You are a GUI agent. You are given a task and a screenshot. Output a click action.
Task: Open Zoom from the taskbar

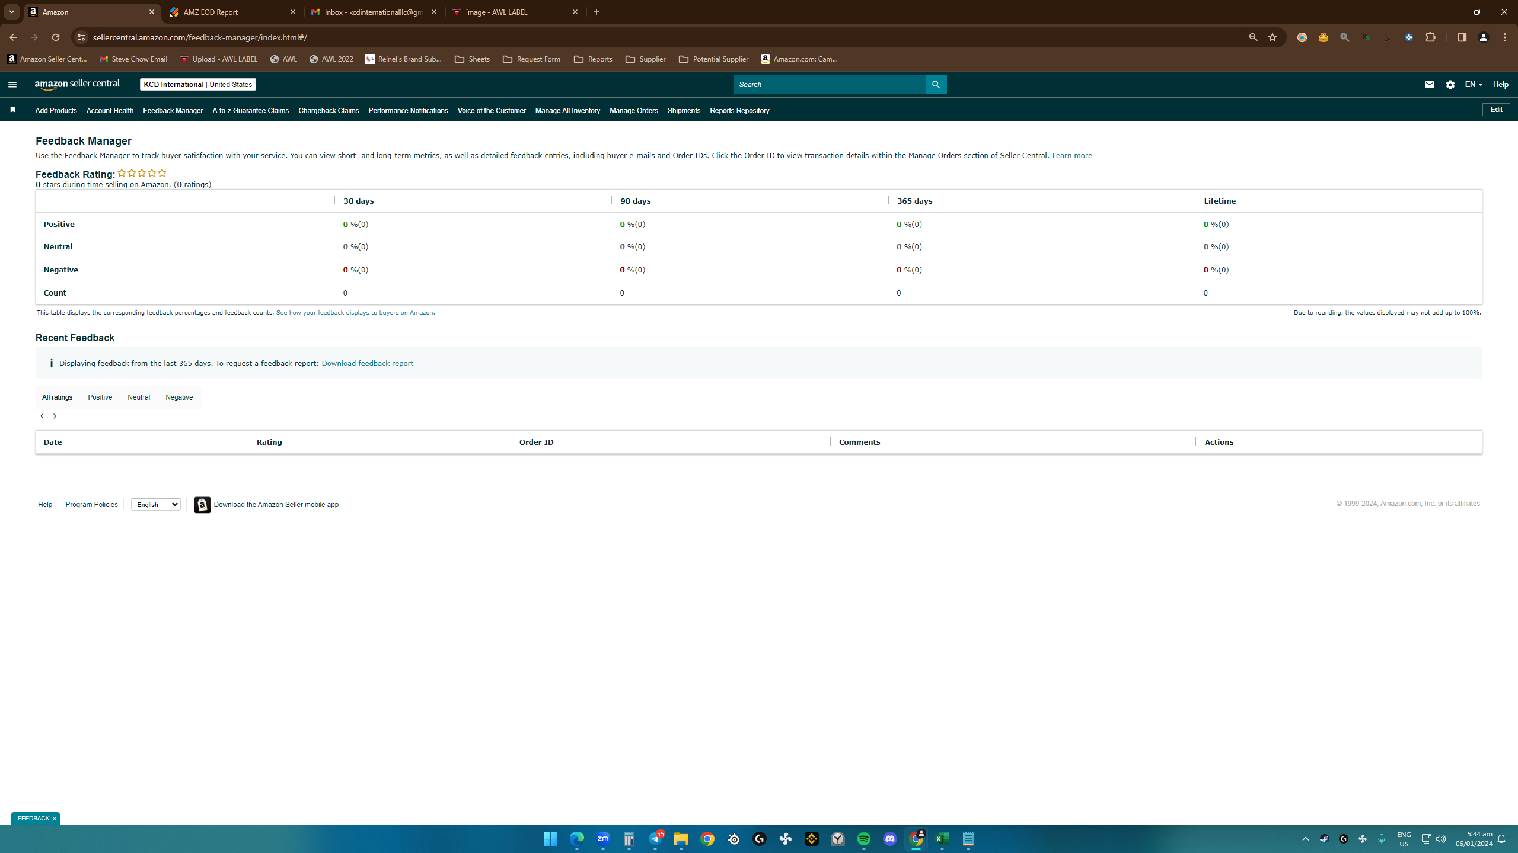[x=603, y=839]
